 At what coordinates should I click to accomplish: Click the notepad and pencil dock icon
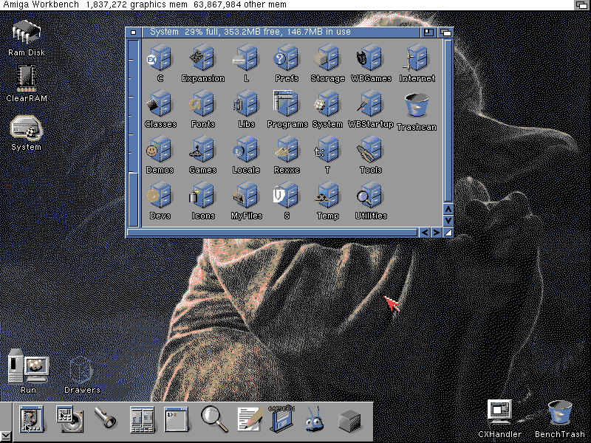pyautogui.click(x=250, y=419)
